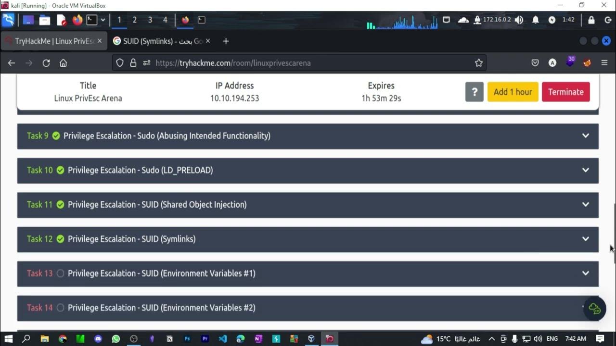The image size is (616, 346).
Task: Open Chrome from the Windows taskbar
Action: [63, 339]
